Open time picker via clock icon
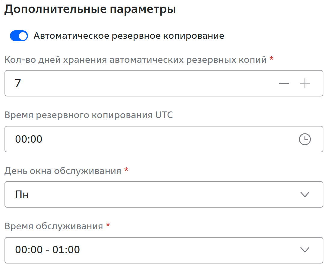 tap(305, 139)
